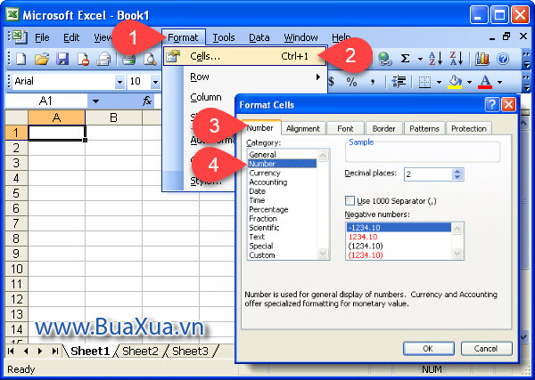
Task: Open the Name Box dropdown arrow
Action: pyautogui.click(x=96, y=101)
